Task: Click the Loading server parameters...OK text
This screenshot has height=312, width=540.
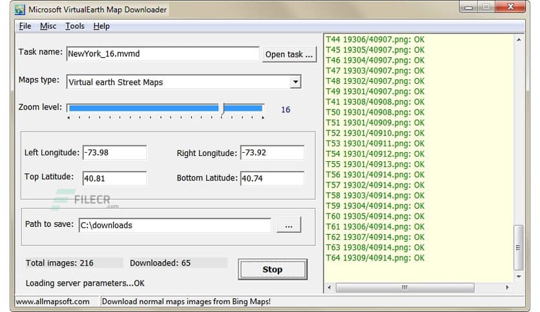Action: pyautogui.click(x=85, y=284)
